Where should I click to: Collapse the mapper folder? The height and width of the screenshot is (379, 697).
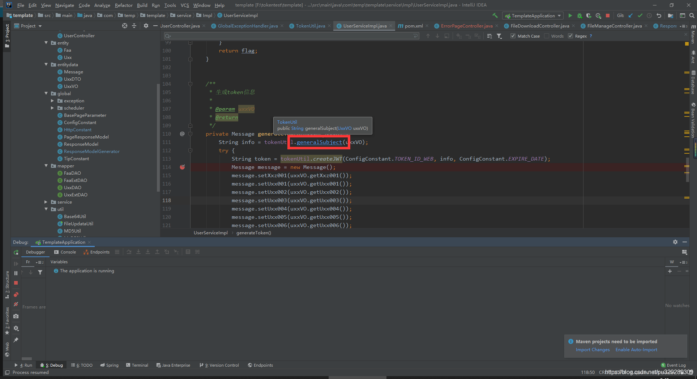[46, 166]
